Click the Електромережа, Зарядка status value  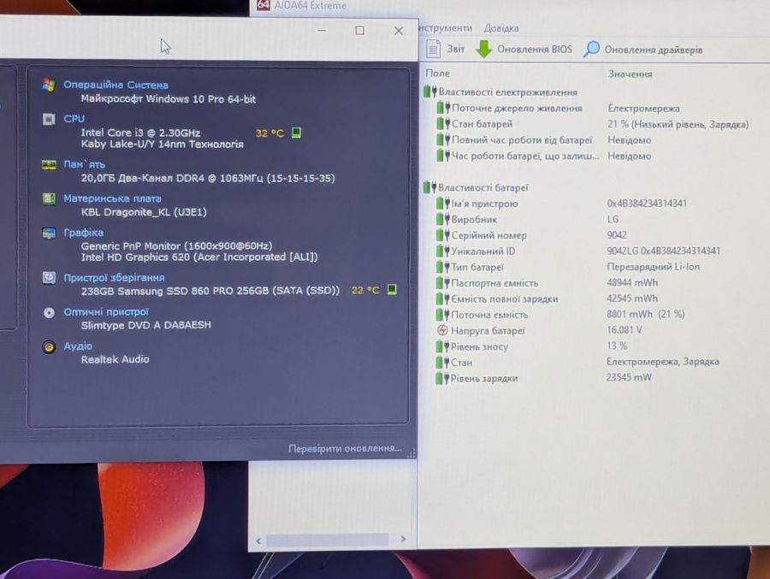pos(662,362)
